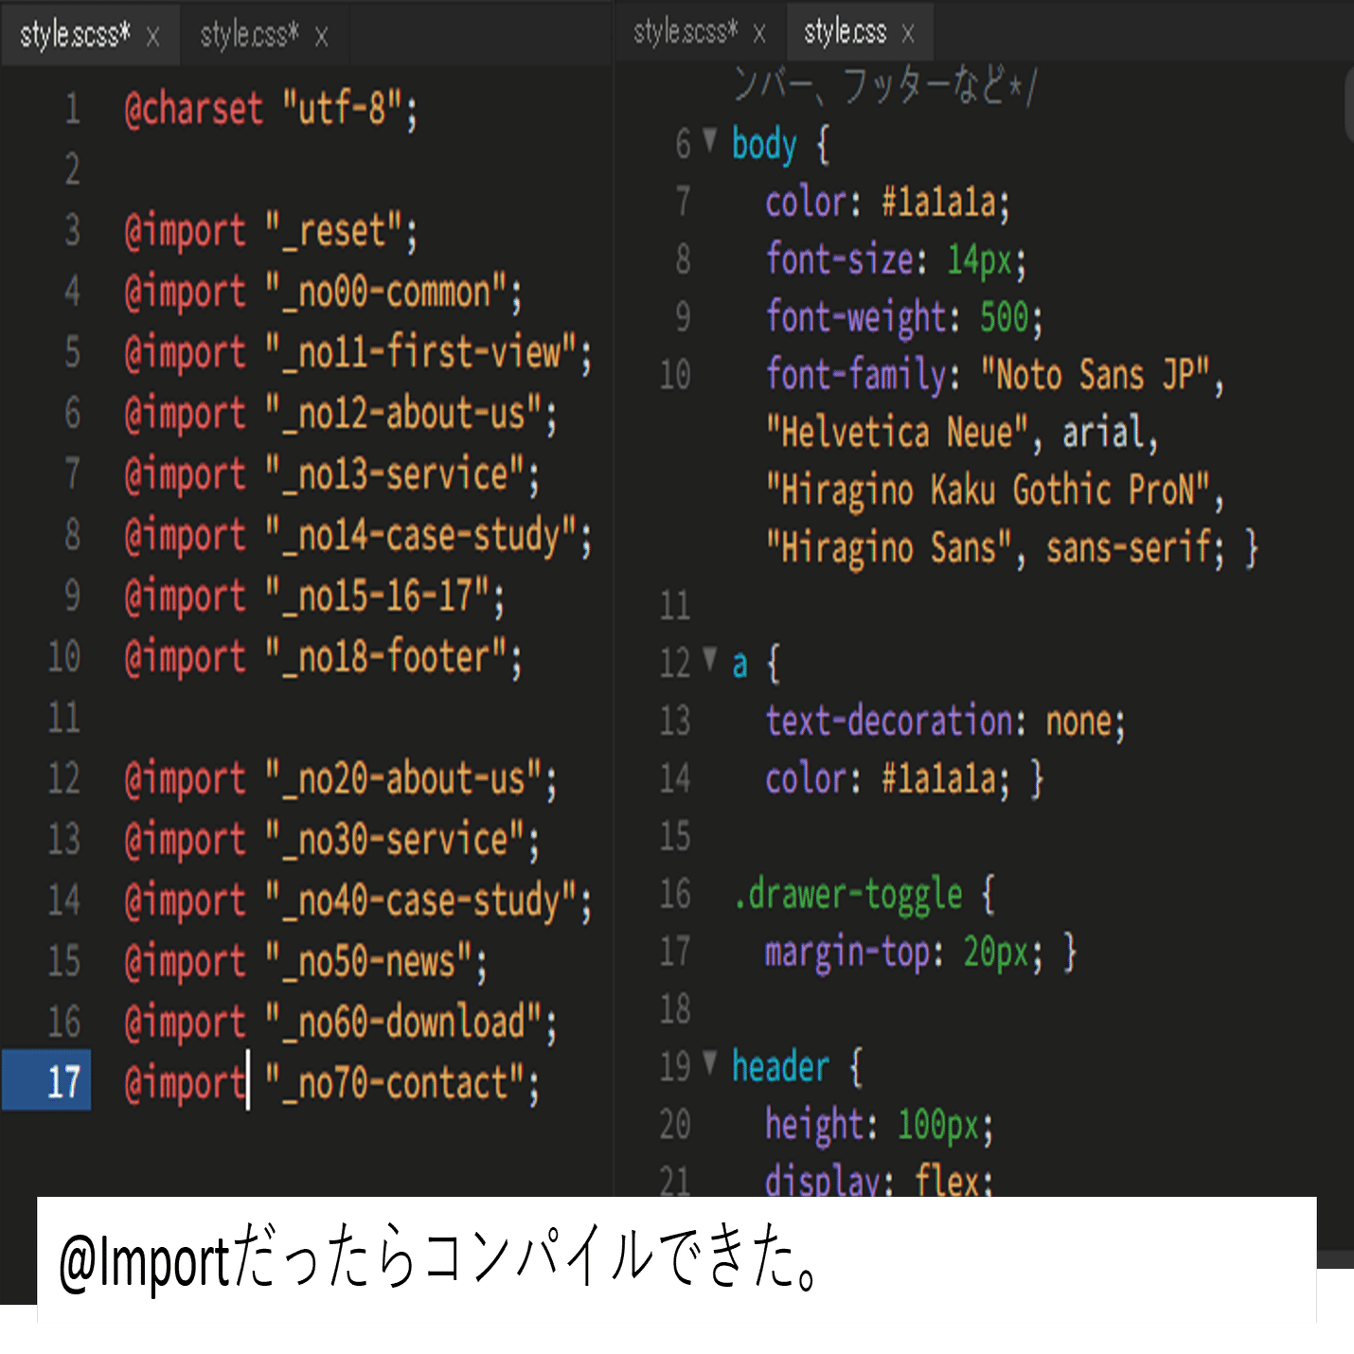Close the right pane style.css tab
1354x1354 pixels.
pyautogui.click(x=908, y=34)
